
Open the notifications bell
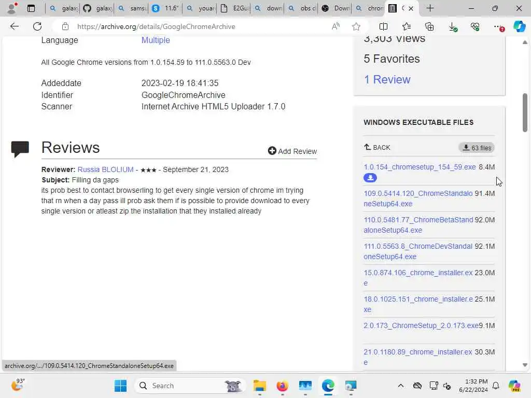pos(496,386)
